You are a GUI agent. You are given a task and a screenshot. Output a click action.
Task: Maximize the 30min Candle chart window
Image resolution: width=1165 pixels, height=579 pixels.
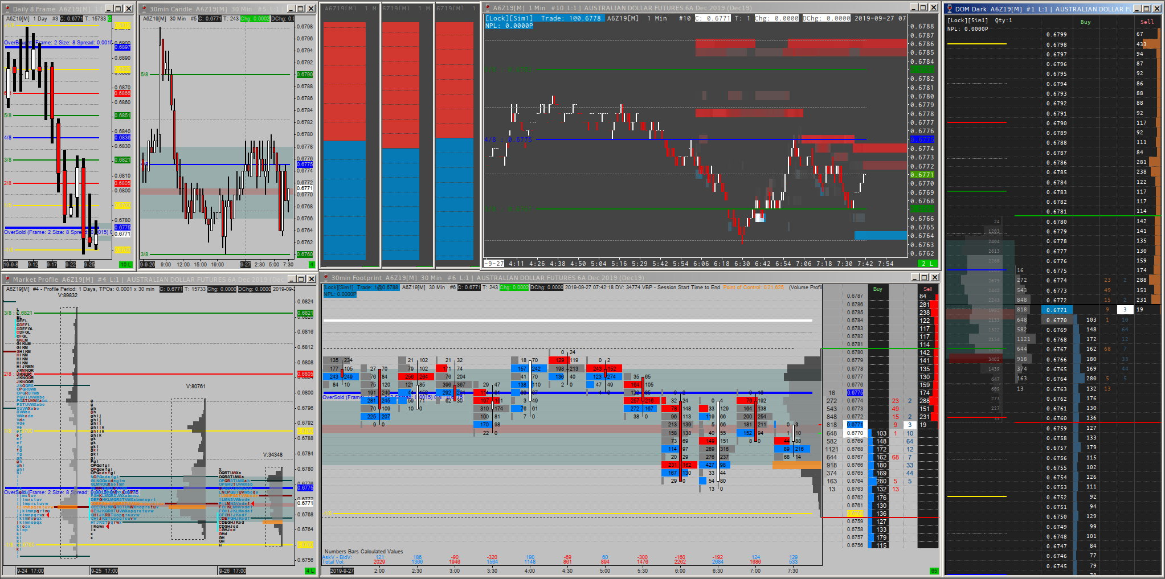click(301, 9)
